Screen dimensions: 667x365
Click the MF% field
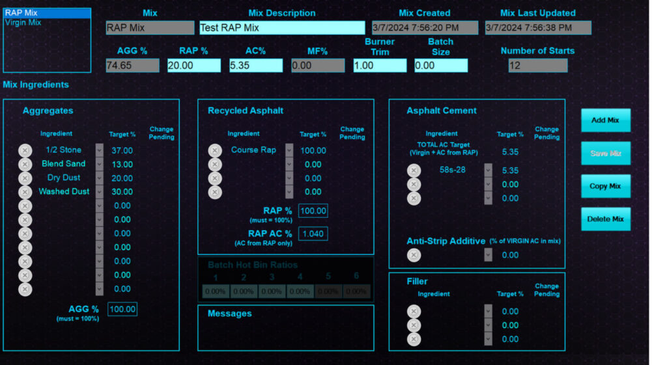pyautogui.click(x=318, y=66)
